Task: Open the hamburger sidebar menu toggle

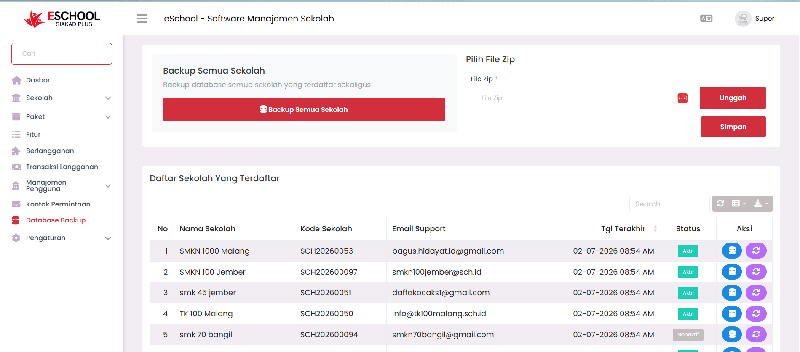Action: tap(142, 19)
